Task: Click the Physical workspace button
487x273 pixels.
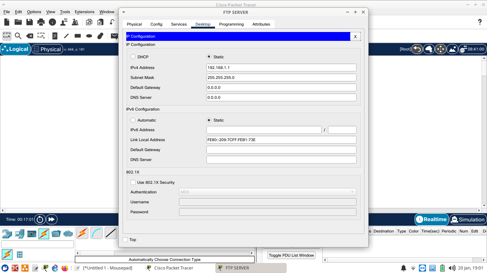Action: [x=47, y=49]
